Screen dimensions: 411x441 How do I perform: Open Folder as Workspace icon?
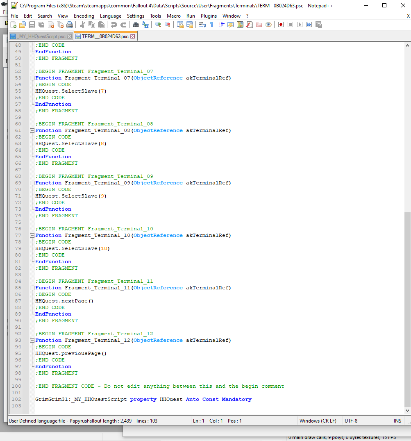tap(259, 25)
